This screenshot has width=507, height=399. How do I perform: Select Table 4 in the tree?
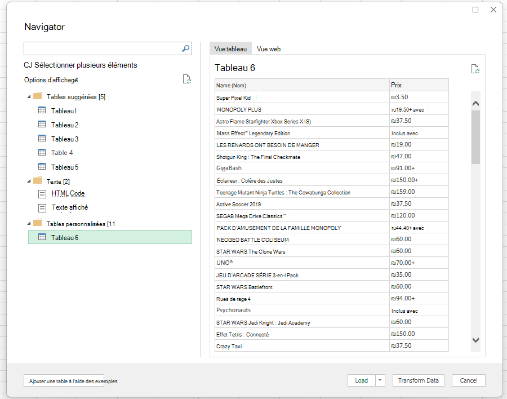pyautogui.click(x=62, y=153)
